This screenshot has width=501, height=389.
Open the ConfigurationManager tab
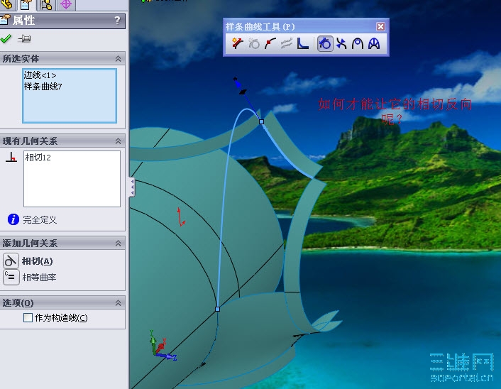coord(46,4)
